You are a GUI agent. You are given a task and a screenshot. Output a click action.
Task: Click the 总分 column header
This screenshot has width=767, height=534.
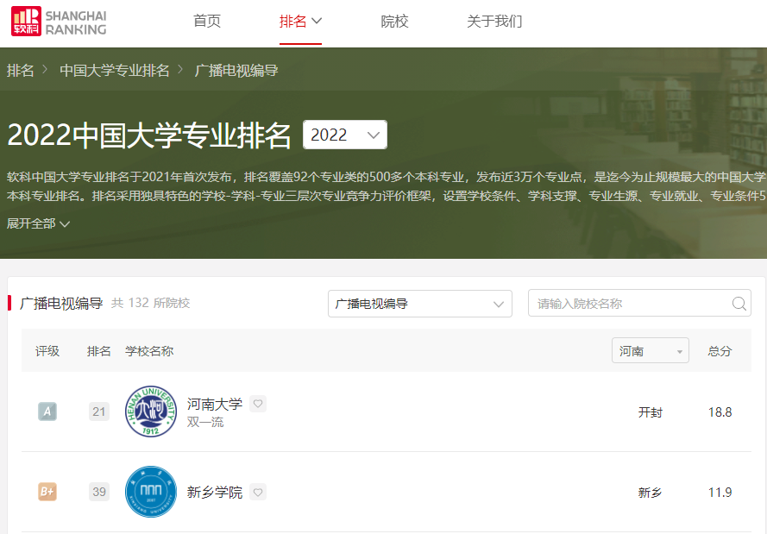pyautogui.click(x=720, y=351)
